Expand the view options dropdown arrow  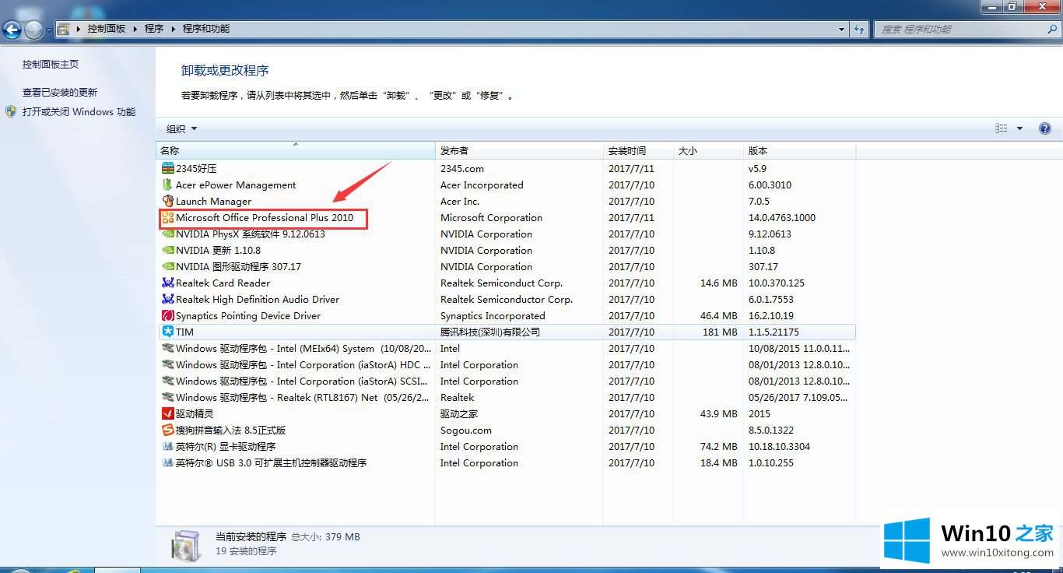pyautogui.click(x=1019, y=128)
